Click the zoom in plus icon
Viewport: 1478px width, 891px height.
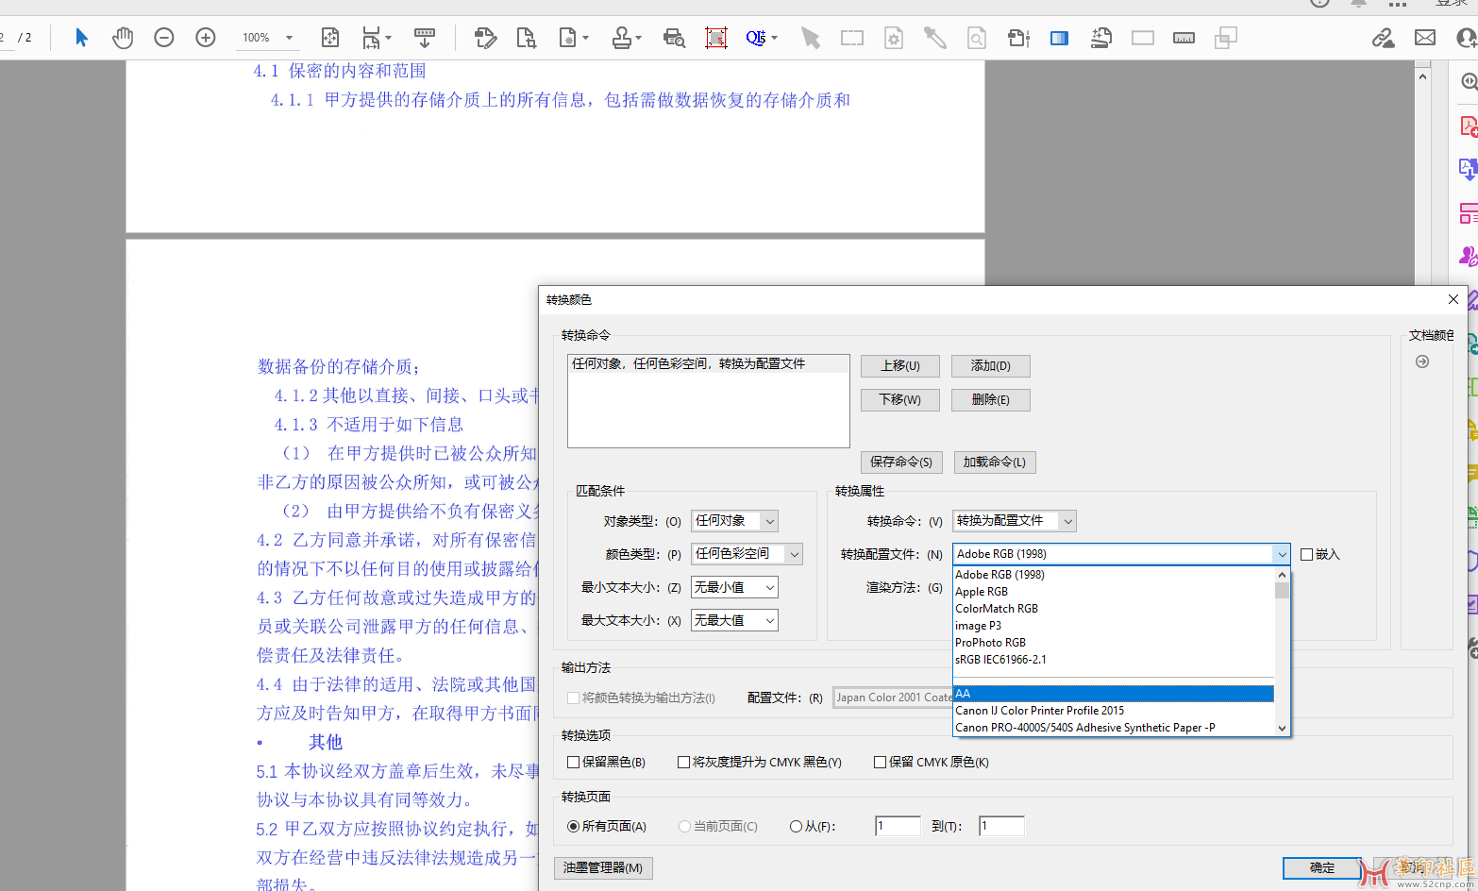click(206, 38)
